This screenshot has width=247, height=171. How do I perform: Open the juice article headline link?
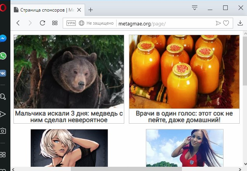coord(184,117)
